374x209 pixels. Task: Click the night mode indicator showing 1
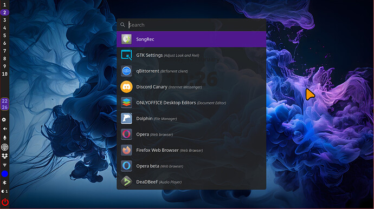click(4, 191)
